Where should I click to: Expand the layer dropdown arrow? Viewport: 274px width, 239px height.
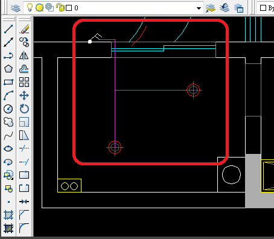199,8
